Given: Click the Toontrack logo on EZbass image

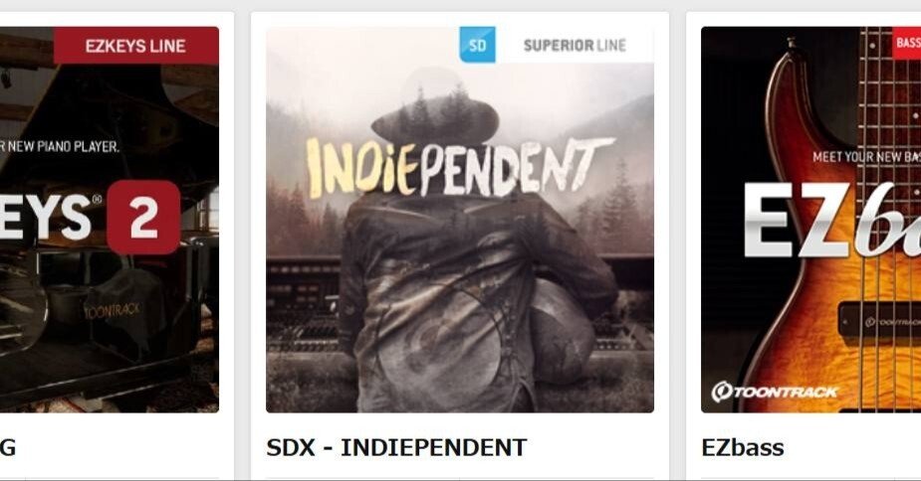Looking at the screenshot, I should pyautogui.click(x=775, y=392).
